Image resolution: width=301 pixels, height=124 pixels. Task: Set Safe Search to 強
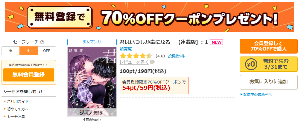pos(10,51)
